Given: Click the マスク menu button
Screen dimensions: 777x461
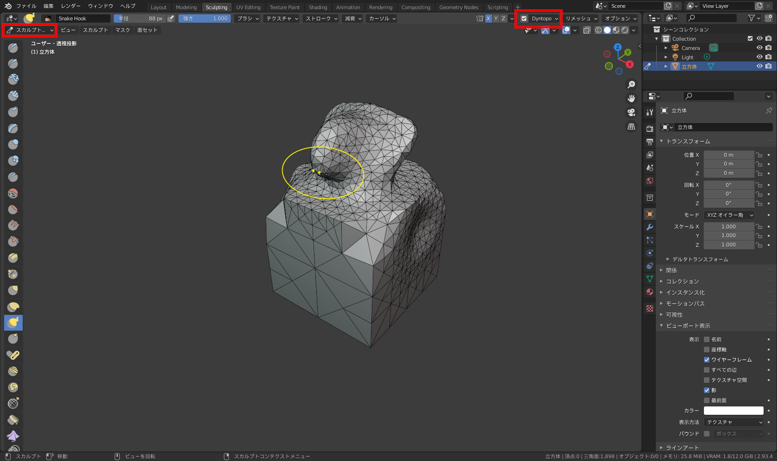Looking at the screenshot, I should [123, 30].
